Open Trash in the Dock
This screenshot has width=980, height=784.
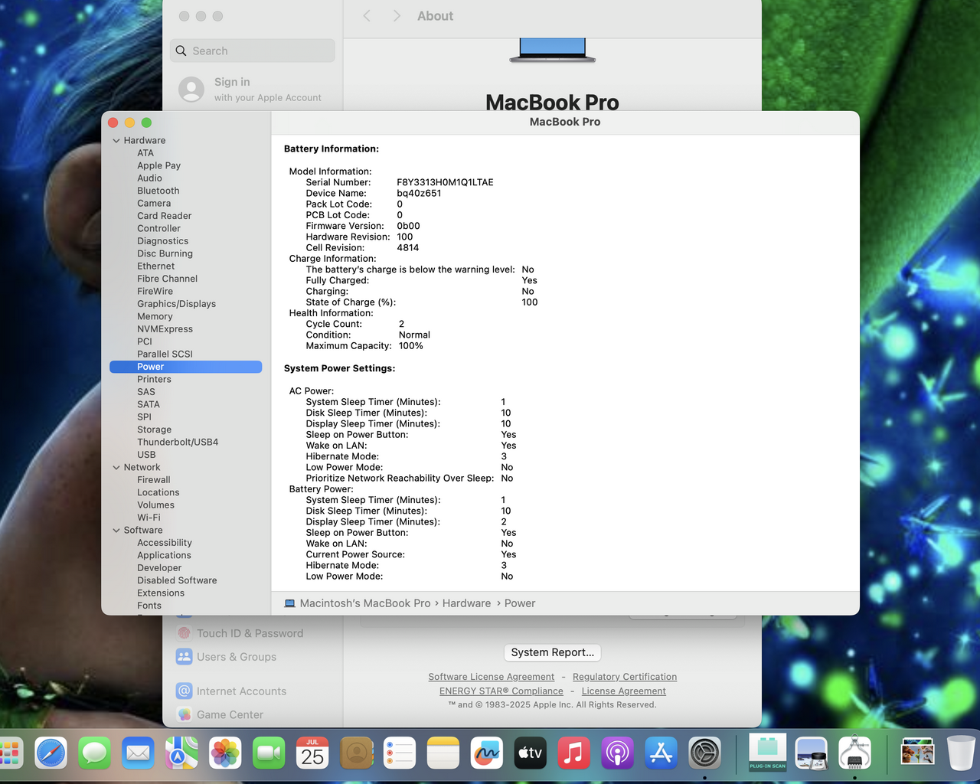pos(961,753)
